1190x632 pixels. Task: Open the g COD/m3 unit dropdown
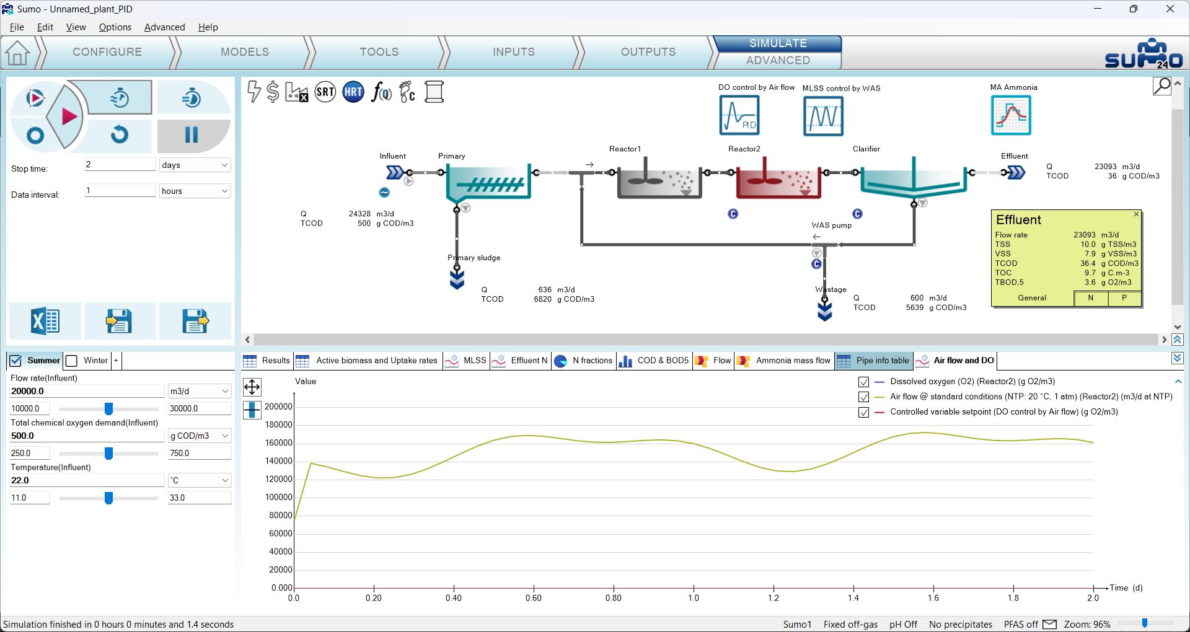coord(199,436)
